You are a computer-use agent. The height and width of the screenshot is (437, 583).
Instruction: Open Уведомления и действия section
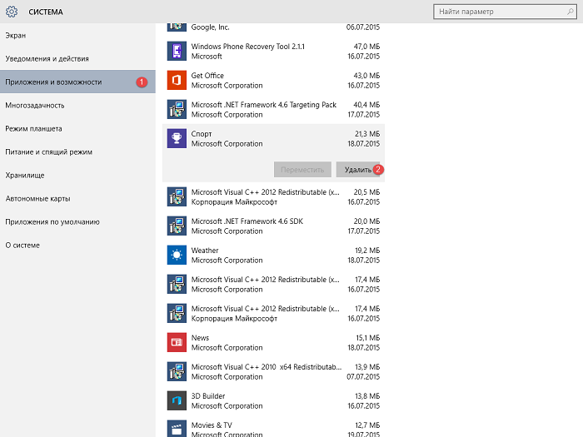point(77,59)
